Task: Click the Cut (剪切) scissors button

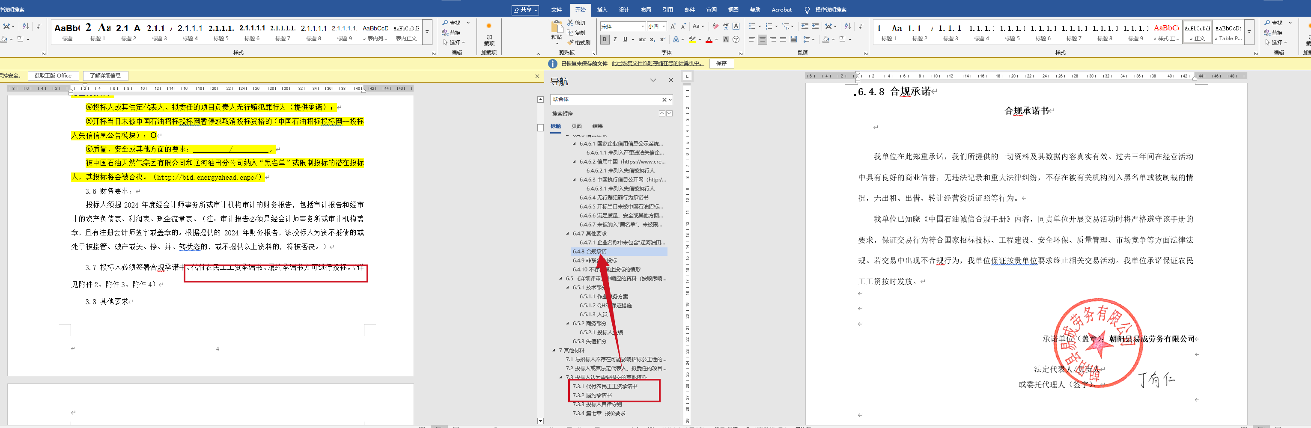Action: tap(576, 23)
